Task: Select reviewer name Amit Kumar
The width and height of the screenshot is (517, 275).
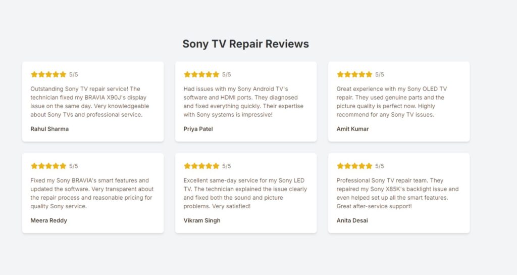Action: (352, 129)
